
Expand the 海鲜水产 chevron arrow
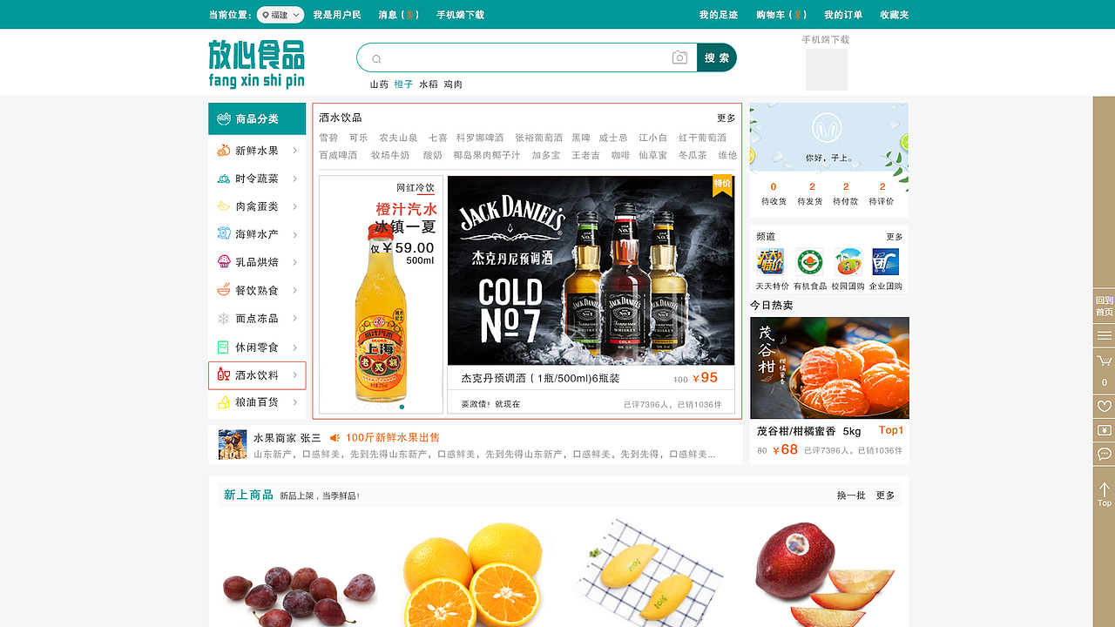(295, 234)
